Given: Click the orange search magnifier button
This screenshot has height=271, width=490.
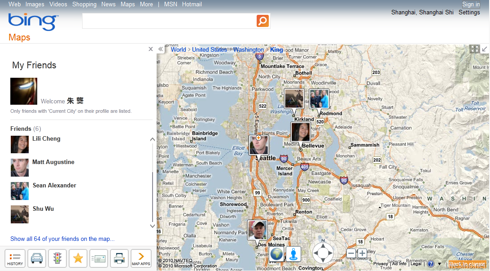Looking at the screenshot, I should 263,21.
